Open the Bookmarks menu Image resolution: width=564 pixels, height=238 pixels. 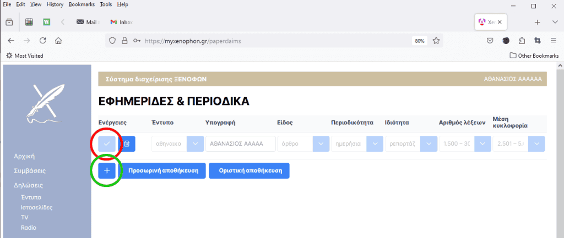pyautogui.click(x=82, y=4)
